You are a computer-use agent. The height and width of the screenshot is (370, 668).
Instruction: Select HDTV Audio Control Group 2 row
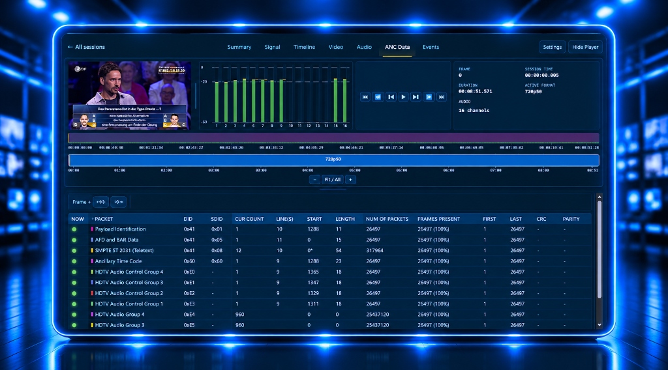[329, 293]
